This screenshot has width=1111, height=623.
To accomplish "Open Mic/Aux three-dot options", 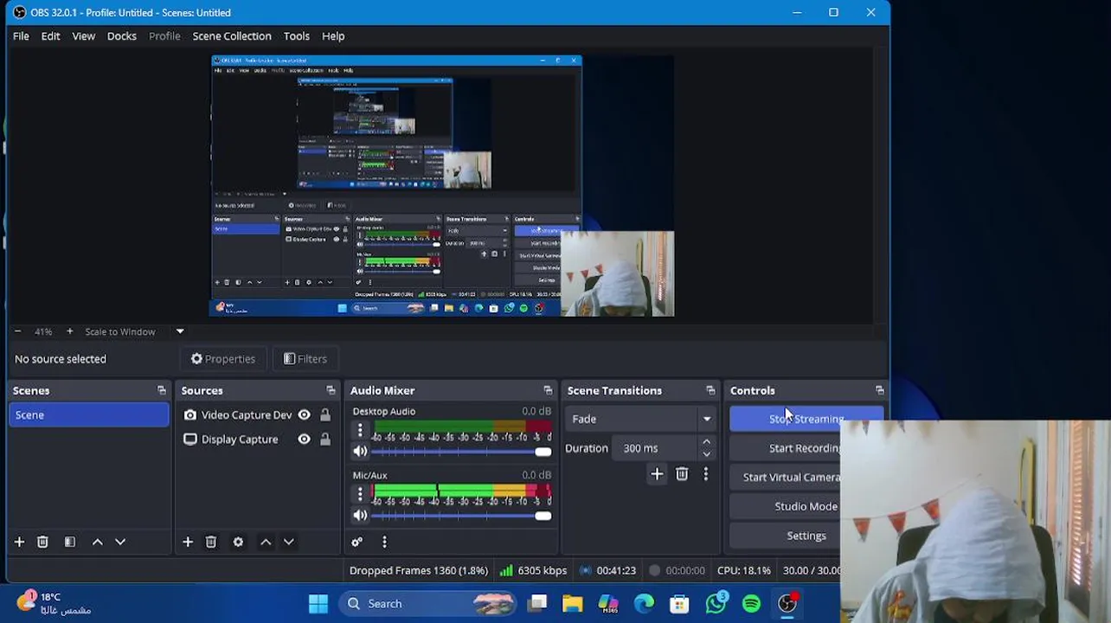I will click(360, 494).
